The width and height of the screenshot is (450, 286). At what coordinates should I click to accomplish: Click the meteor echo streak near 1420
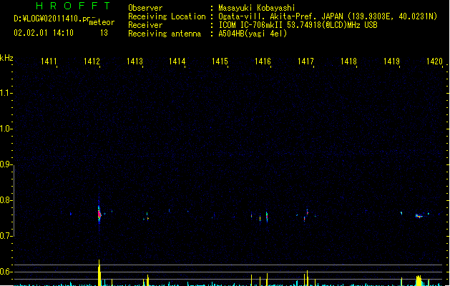419,216
